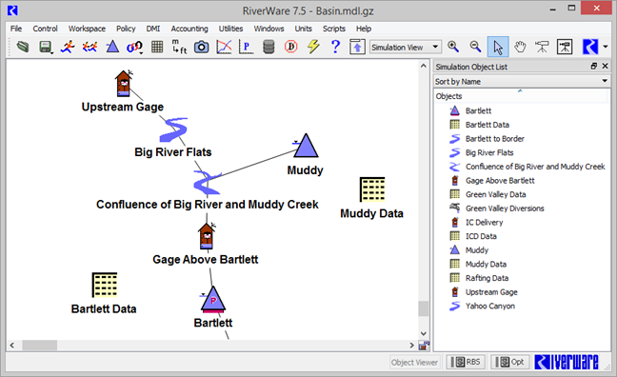This screenshot has width=617, height=377.
Task: Open multiple run management runners icon
Action: pos(90,47)
